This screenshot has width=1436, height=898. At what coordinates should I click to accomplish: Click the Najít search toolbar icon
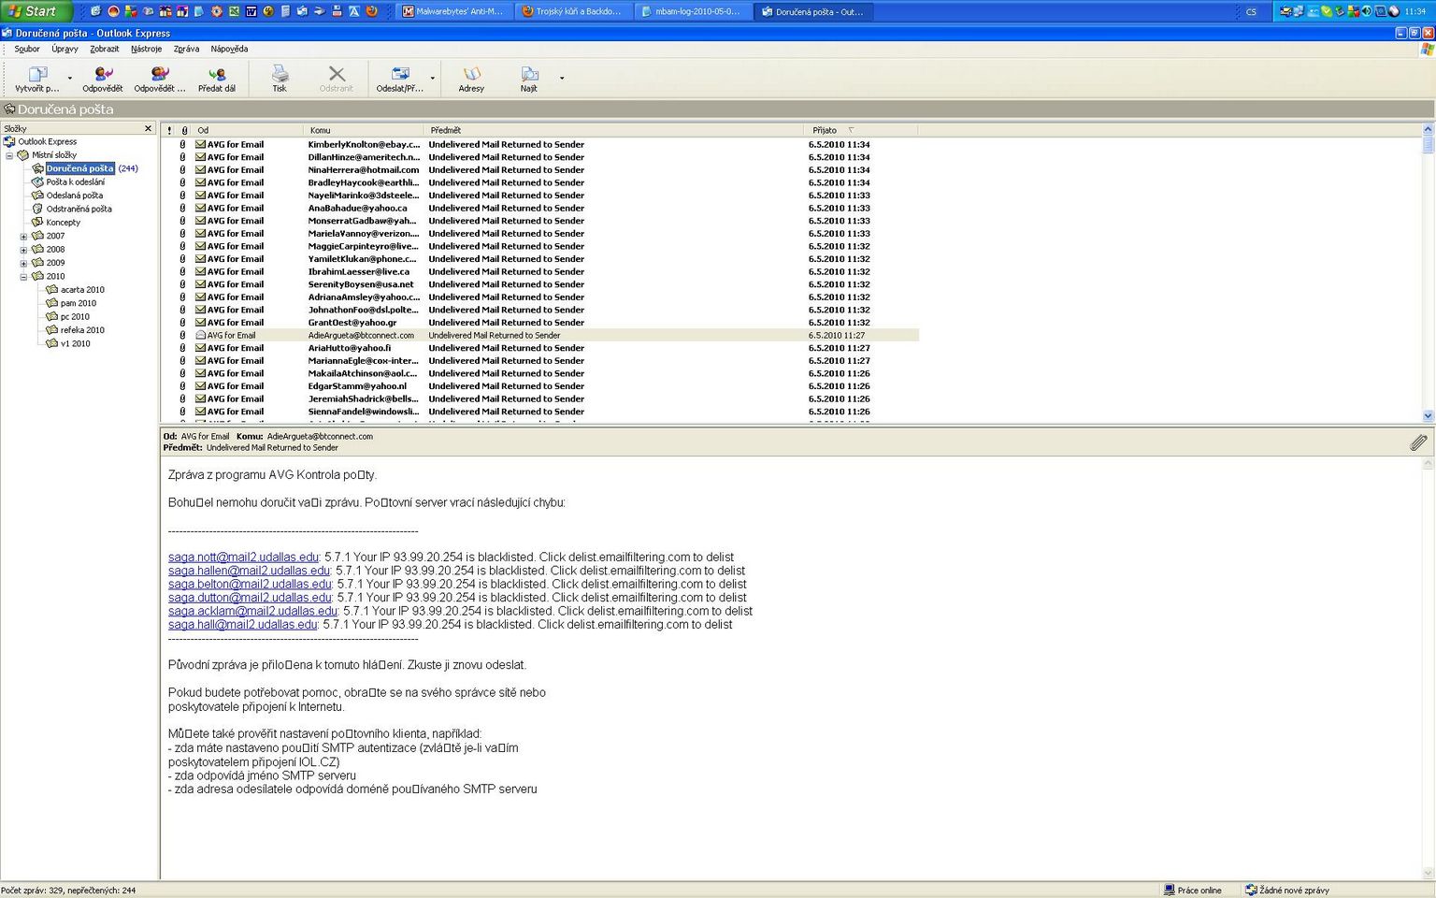[529, 74]
